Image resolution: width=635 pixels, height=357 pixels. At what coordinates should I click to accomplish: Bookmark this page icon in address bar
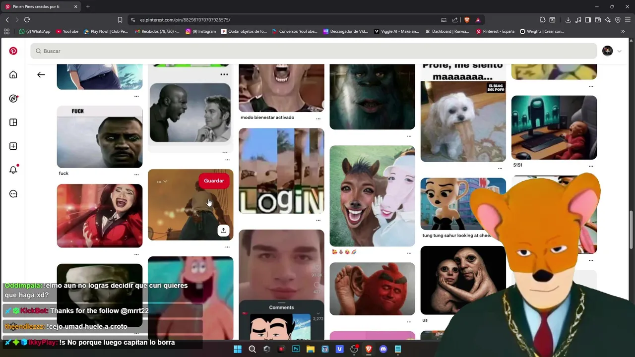[x=120, y=20]
